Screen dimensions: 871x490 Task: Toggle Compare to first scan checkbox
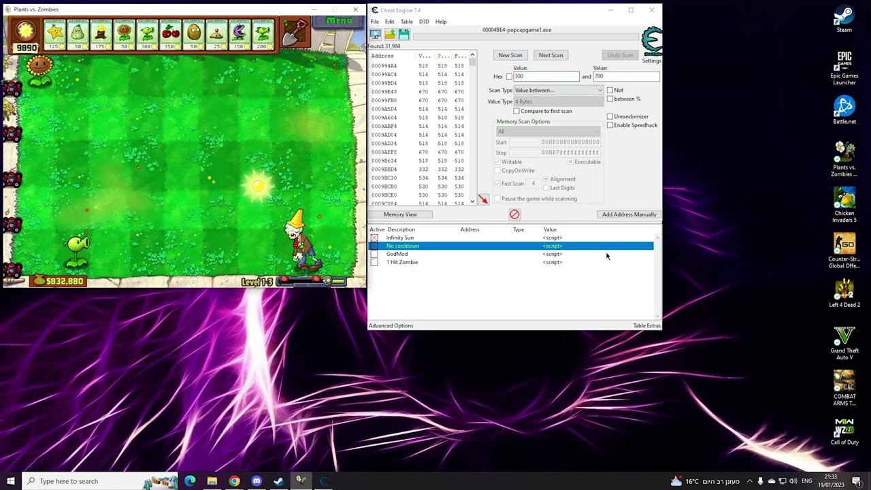[x=516, y=111]
